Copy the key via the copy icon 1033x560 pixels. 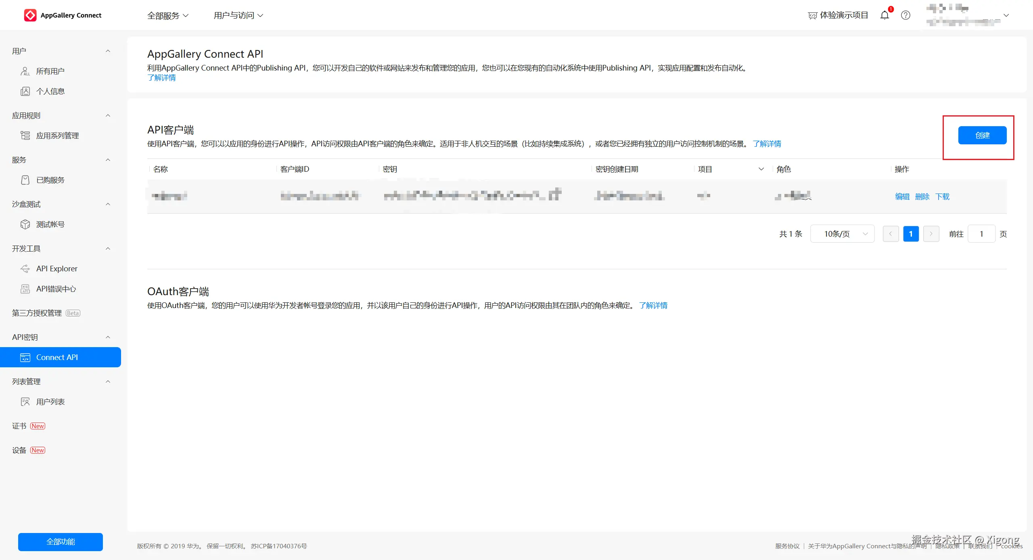(x=556, y=195)
